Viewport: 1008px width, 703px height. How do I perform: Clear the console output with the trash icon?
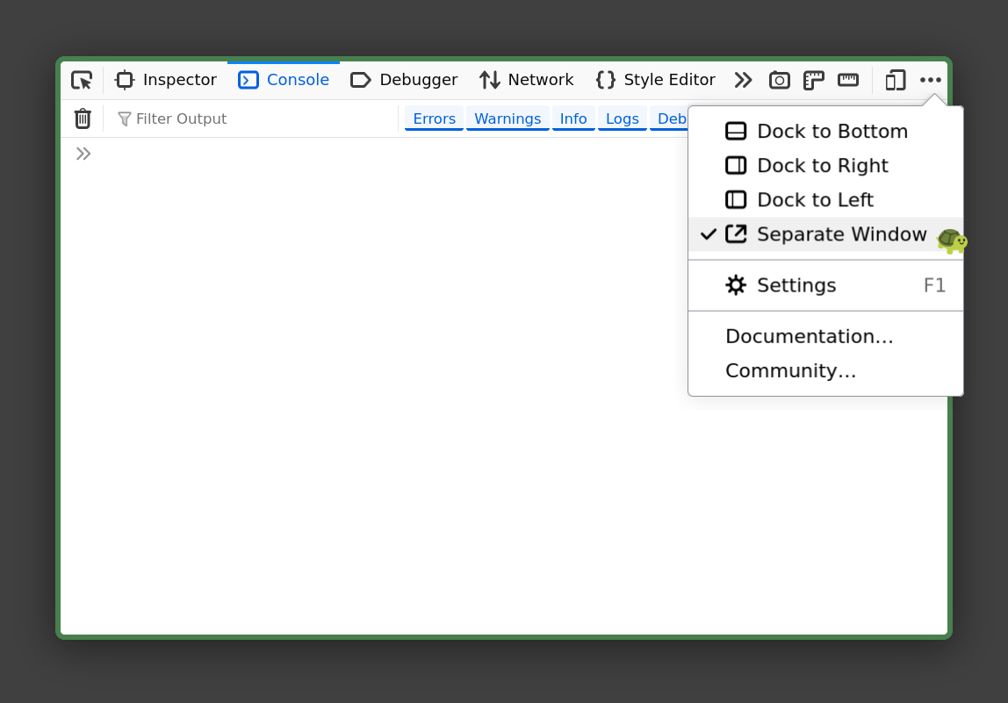pos(83,118)
